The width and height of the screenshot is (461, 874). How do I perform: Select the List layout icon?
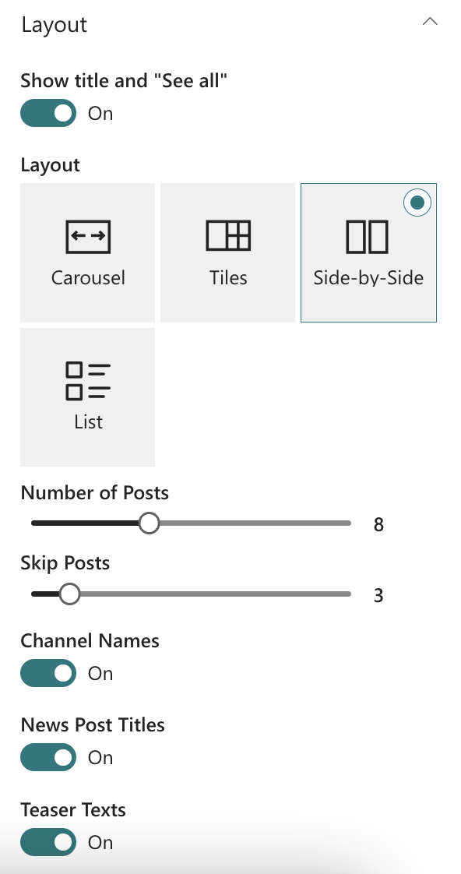(88, 381)
